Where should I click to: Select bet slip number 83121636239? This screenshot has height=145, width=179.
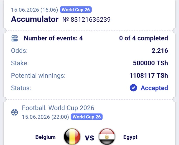click(86, 20)
